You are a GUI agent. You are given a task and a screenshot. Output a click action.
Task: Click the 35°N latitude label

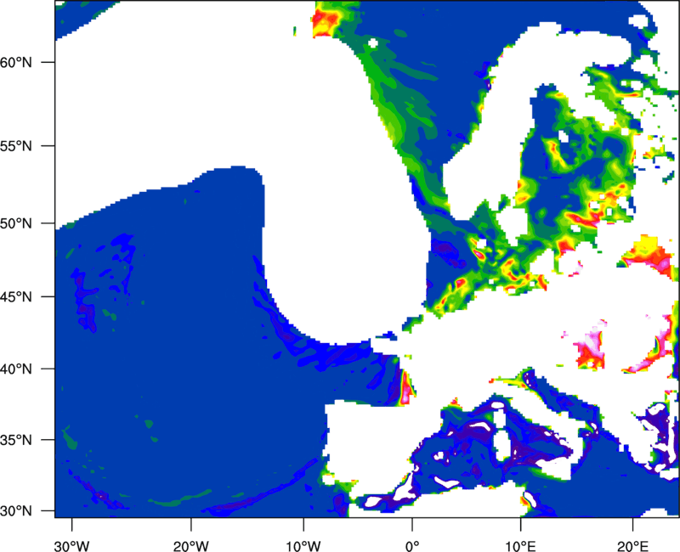tap(16, 440)
